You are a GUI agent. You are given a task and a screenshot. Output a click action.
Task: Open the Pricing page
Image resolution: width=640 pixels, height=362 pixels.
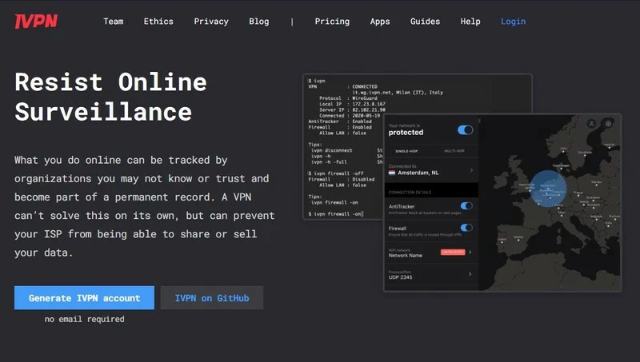click(x=332, y=22)
